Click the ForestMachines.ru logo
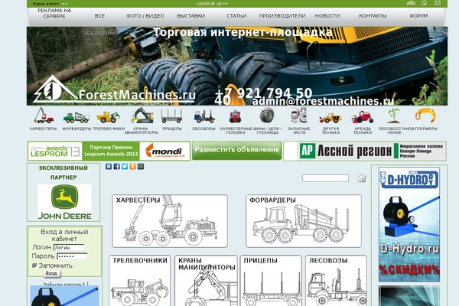Viewport: 459px width, 306px height. coord(114,90)
